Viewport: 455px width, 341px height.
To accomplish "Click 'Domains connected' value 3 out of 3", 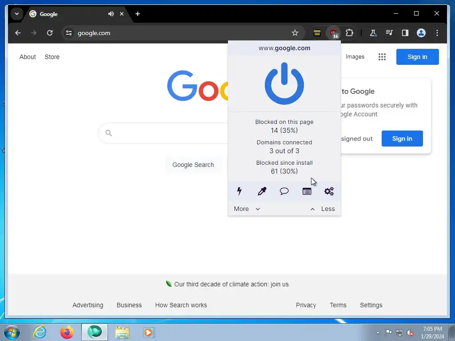I will 284,151.
